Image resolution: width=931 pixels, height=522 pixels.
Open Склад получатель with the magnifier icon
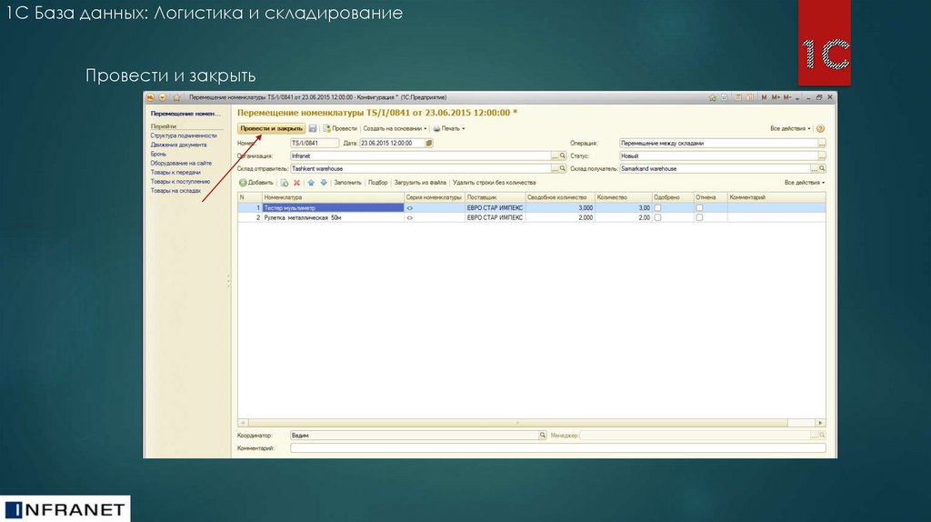(x=822, y=168)
